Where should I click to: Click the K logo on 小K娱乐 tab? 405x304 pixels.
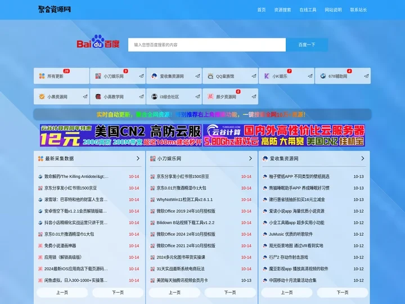pos(267,76)
